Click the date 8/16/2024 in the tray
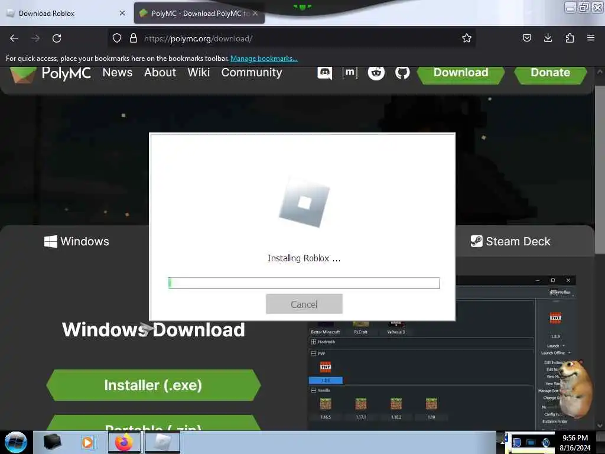 [575, 448]
